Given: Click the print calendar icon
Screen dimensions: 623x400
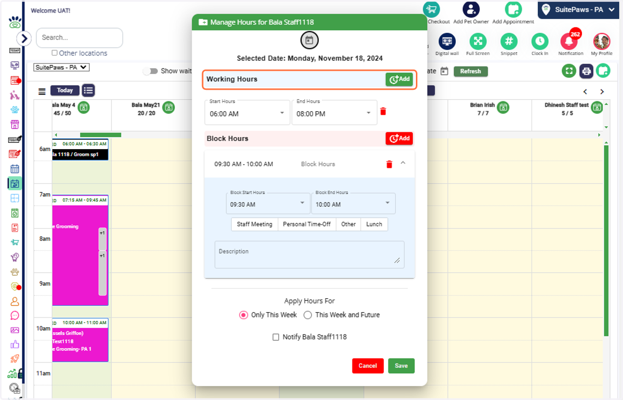Looking at the screenshot, I should point(586,71).
